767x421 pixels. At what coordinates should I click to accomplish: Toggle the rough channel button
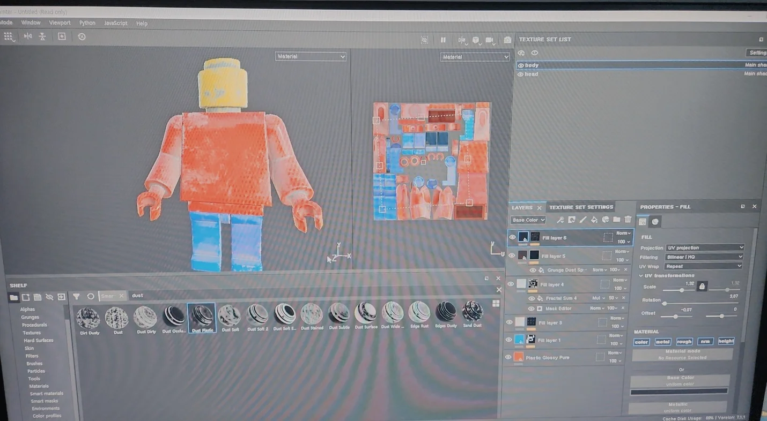tap(684, 341)
